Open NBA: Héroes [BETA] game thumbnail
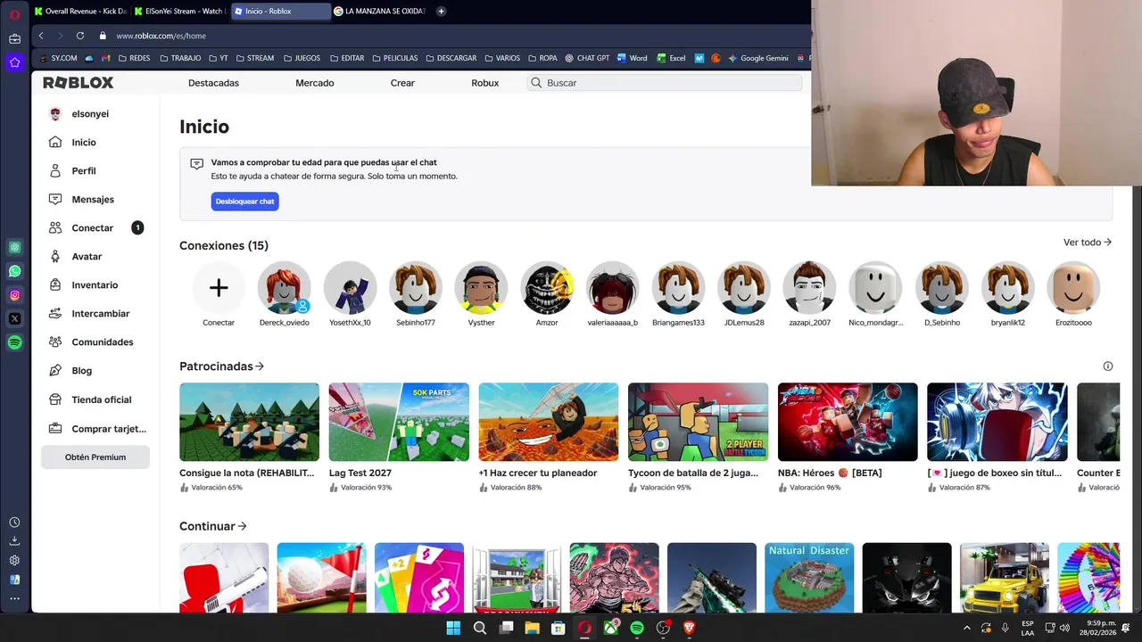 848,422
